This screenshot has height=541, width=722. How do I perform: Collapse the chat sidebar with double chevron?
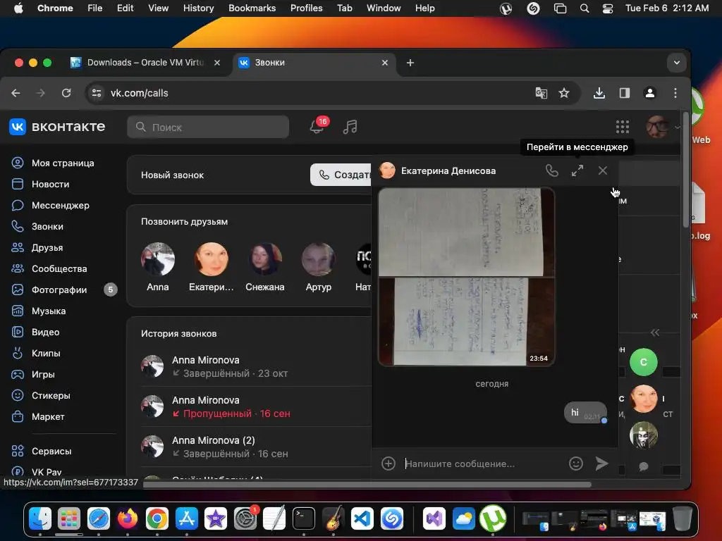click(655, 332)
